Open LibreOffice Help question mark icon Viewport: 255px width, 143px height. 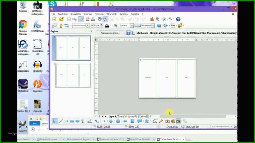tap(178, 19)
